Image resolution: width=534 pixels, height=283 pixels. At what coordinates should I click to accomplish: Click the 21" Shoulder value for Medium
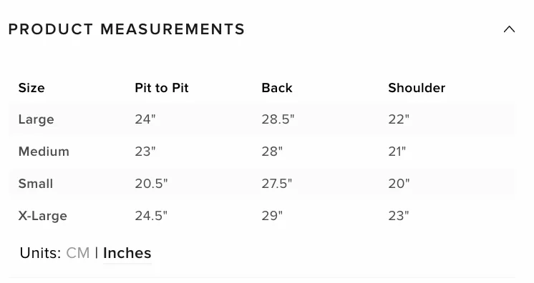click(397, 152)
